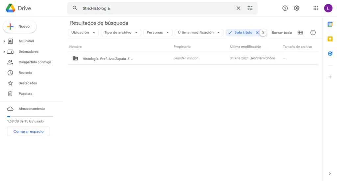337x181 pixels.
Task: Open the Google apps grid
Action: 316,8
